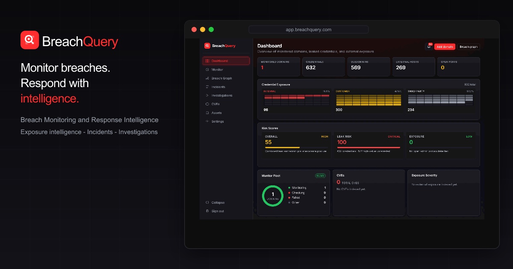Click the app.breachquery.com address bar
513x269 pixels.
309,29
